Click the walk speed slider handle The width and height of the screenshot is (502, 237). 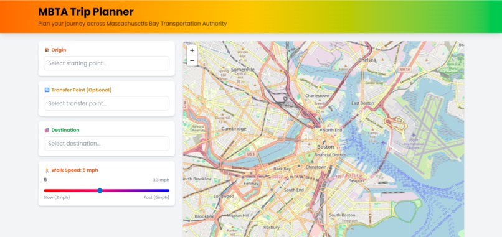pos(100,190)
